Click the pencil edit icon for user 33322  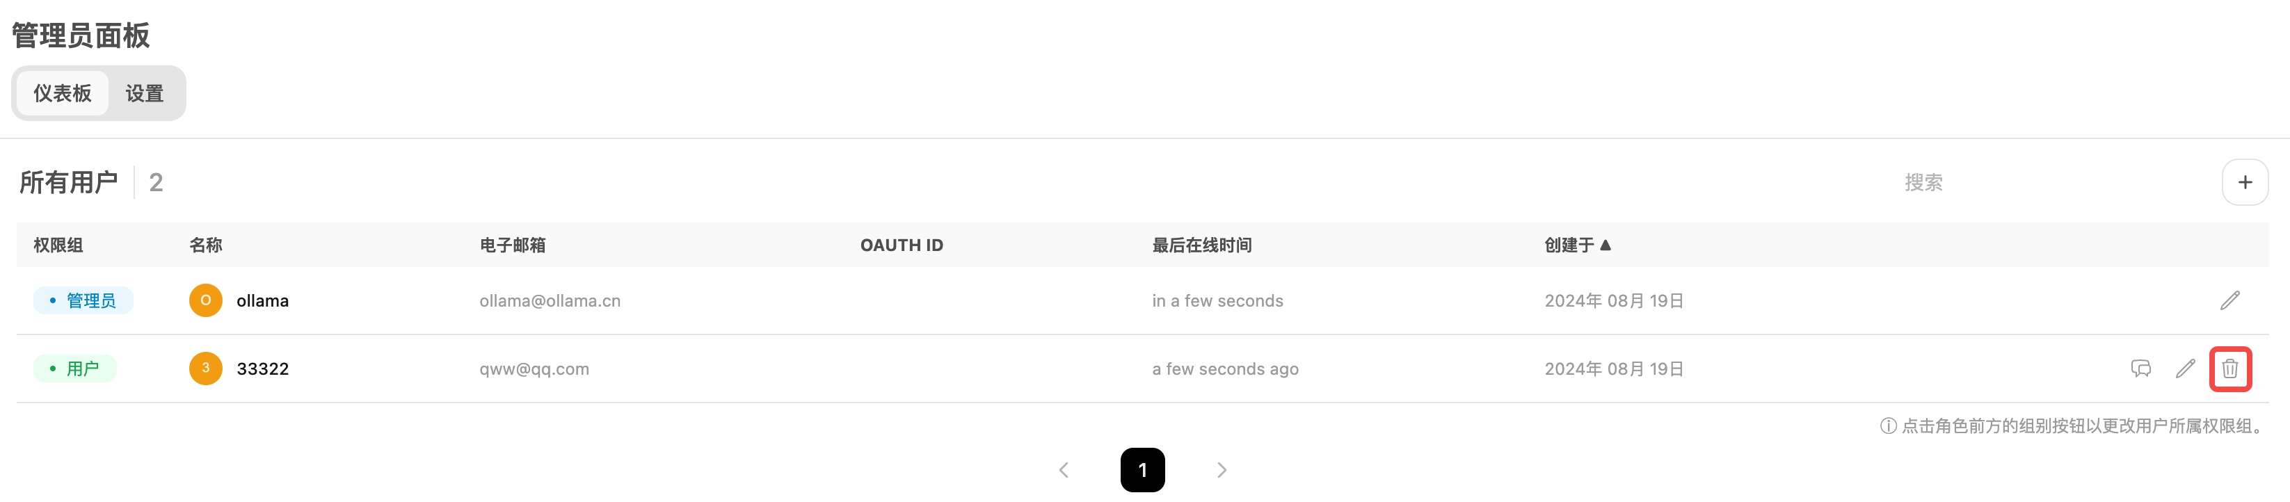tap(2185, 368)
